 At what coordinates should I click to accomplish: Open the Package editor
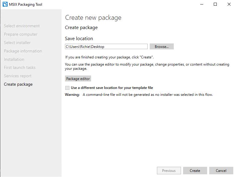click(x=78, y=78)
